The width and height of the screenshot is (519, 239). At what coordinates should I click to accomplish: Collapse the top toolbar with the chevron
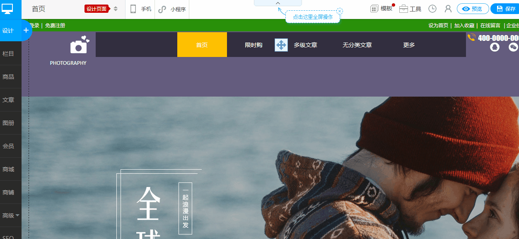278,3
